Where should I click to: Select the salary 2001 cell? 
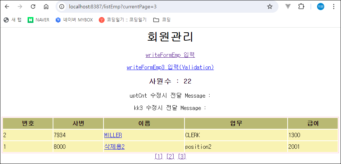313,147
